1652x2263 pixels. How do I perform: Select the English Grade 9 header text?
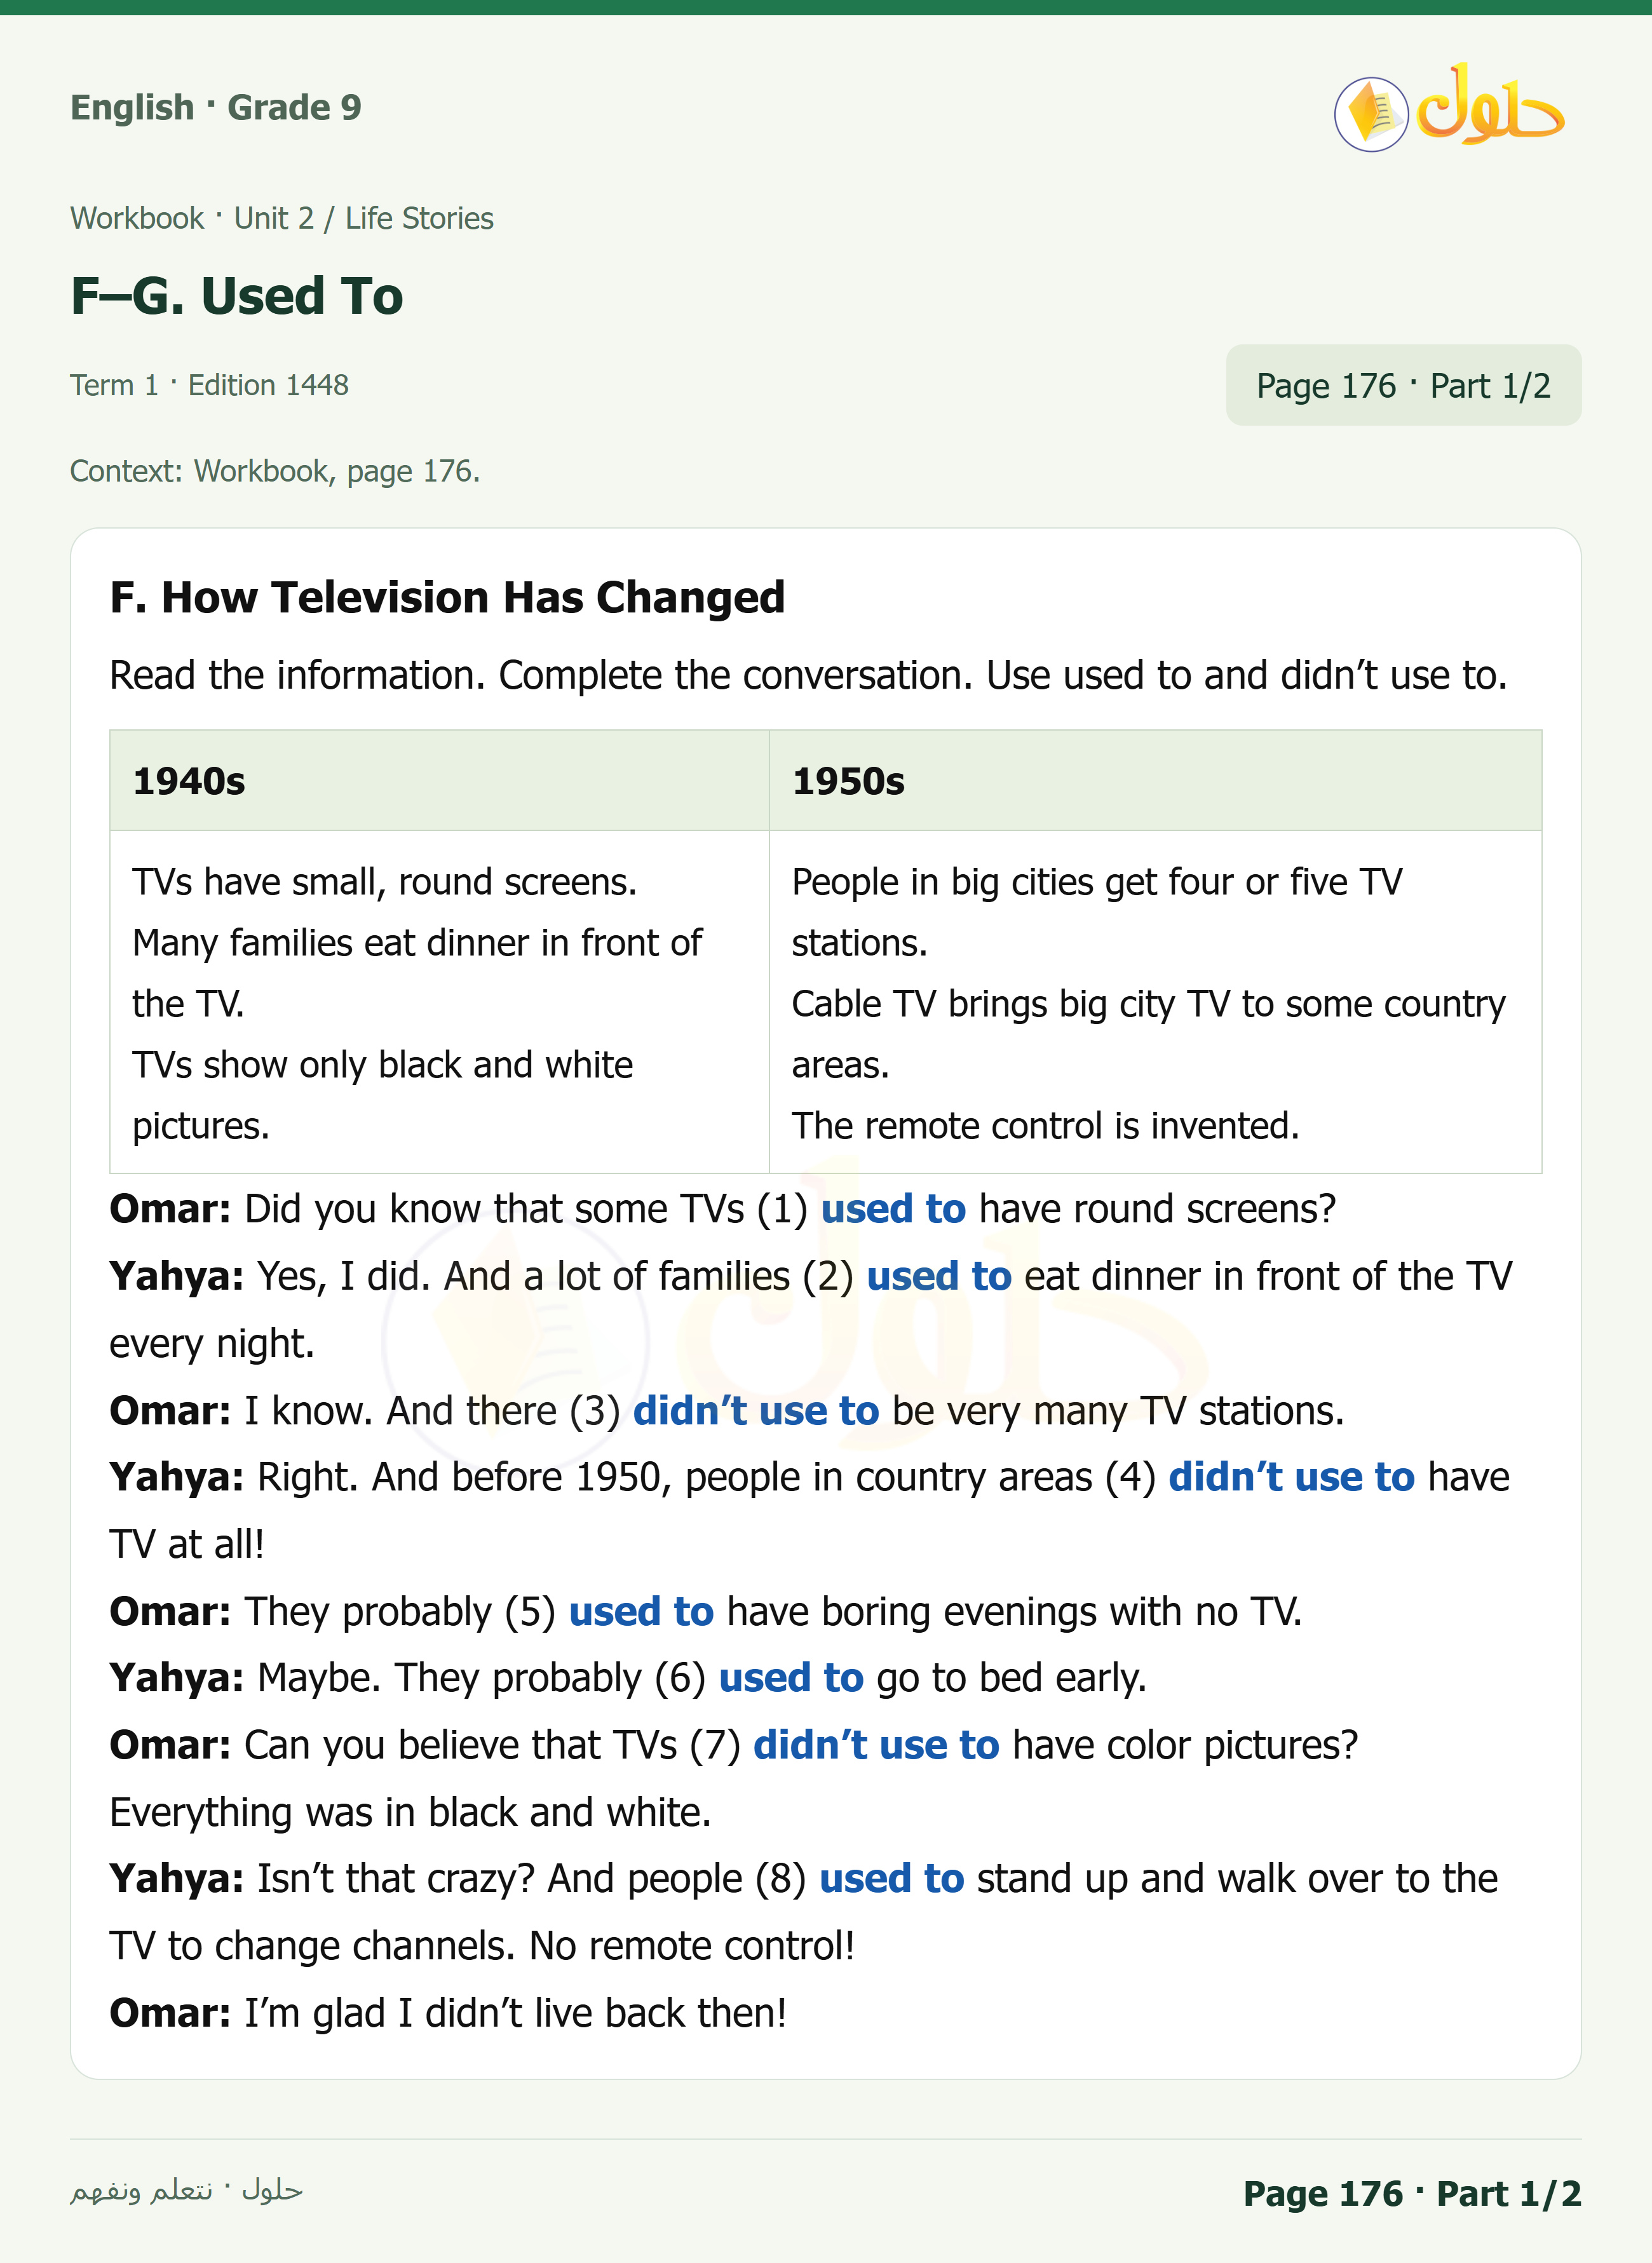pos(216,107)
